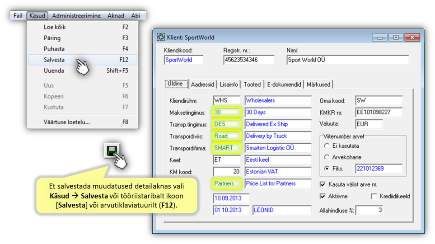
Task: Select Väärtuse loetelu... menu entry
Action: (83, 122)
